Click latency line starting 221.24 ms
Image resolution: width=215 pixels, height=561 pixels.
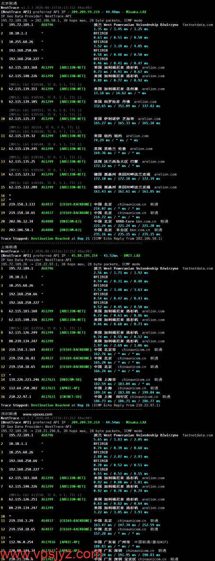coord(126,225)
